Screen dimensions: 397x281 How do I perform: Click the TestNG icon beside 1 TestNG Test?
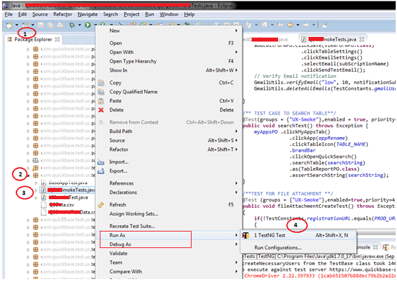[x=246, y=234]
